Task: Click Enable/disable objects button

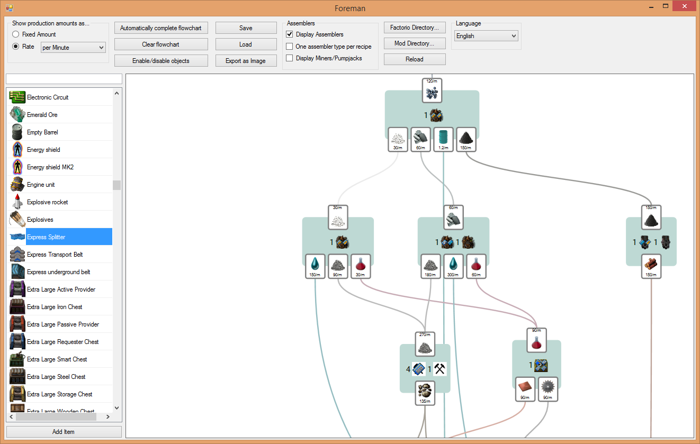Action: point(161,61)
